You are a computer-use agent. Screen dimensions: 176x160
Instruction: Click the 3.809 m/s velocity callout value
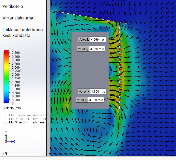(96, 100)
